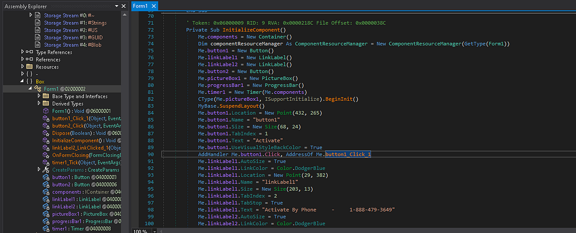Viewport: 576px width, 233px height.
Task: Click the Derived Types folder icon
Action: (46, 104)
